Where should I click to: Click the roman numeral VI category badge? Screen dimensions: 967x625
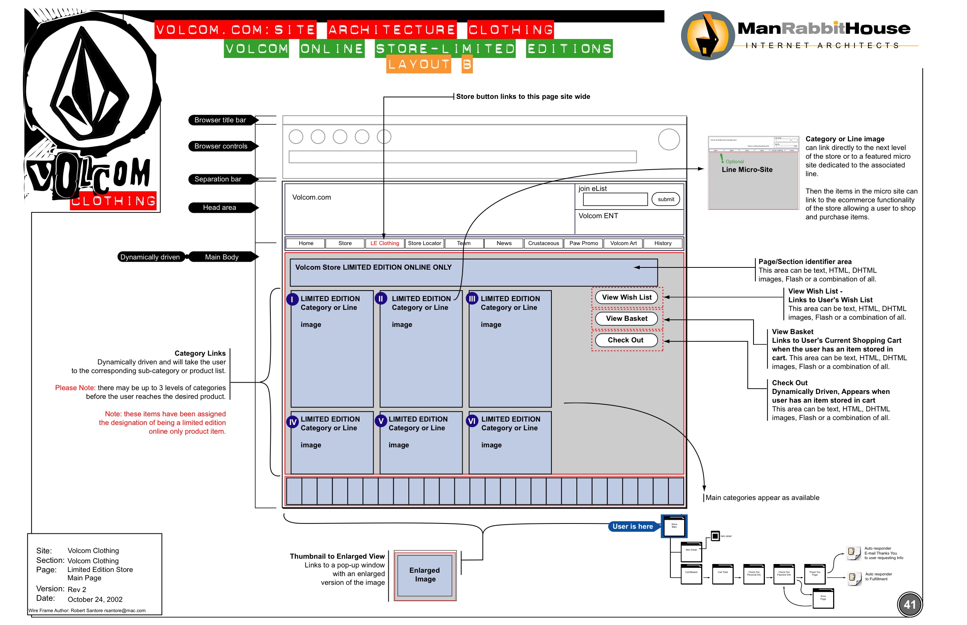472,421
